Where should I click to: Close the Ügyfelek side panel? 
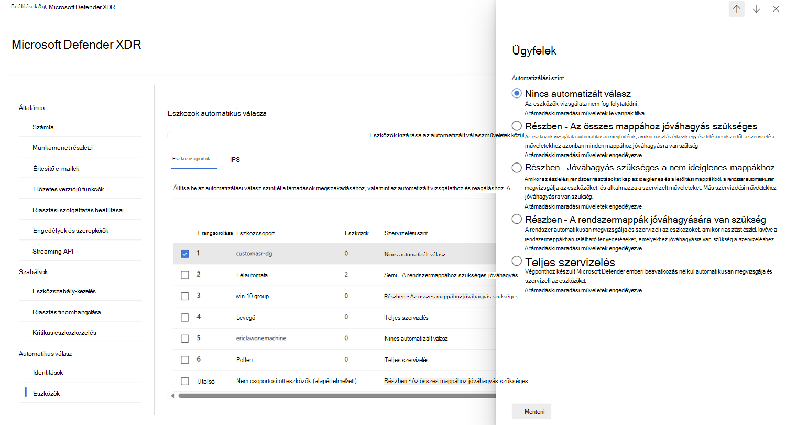[x=776, y=9]
